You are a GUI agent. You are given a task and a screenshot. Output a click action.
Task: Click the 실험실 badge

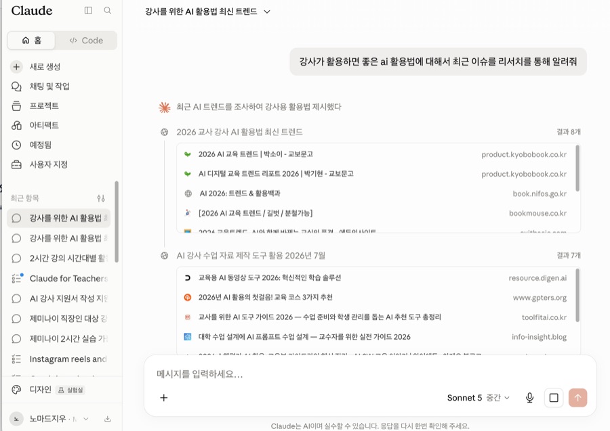coord(70,390)
